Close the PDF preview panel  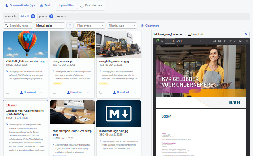tap(246, 34)
